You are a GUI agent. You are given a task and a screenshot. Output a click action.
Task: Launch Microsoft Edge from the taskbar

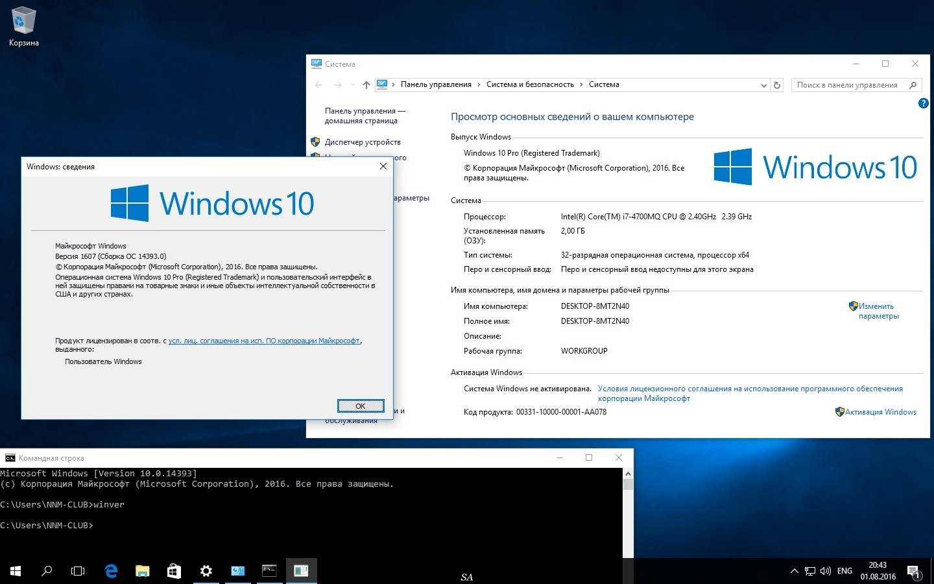pos(111,571)
